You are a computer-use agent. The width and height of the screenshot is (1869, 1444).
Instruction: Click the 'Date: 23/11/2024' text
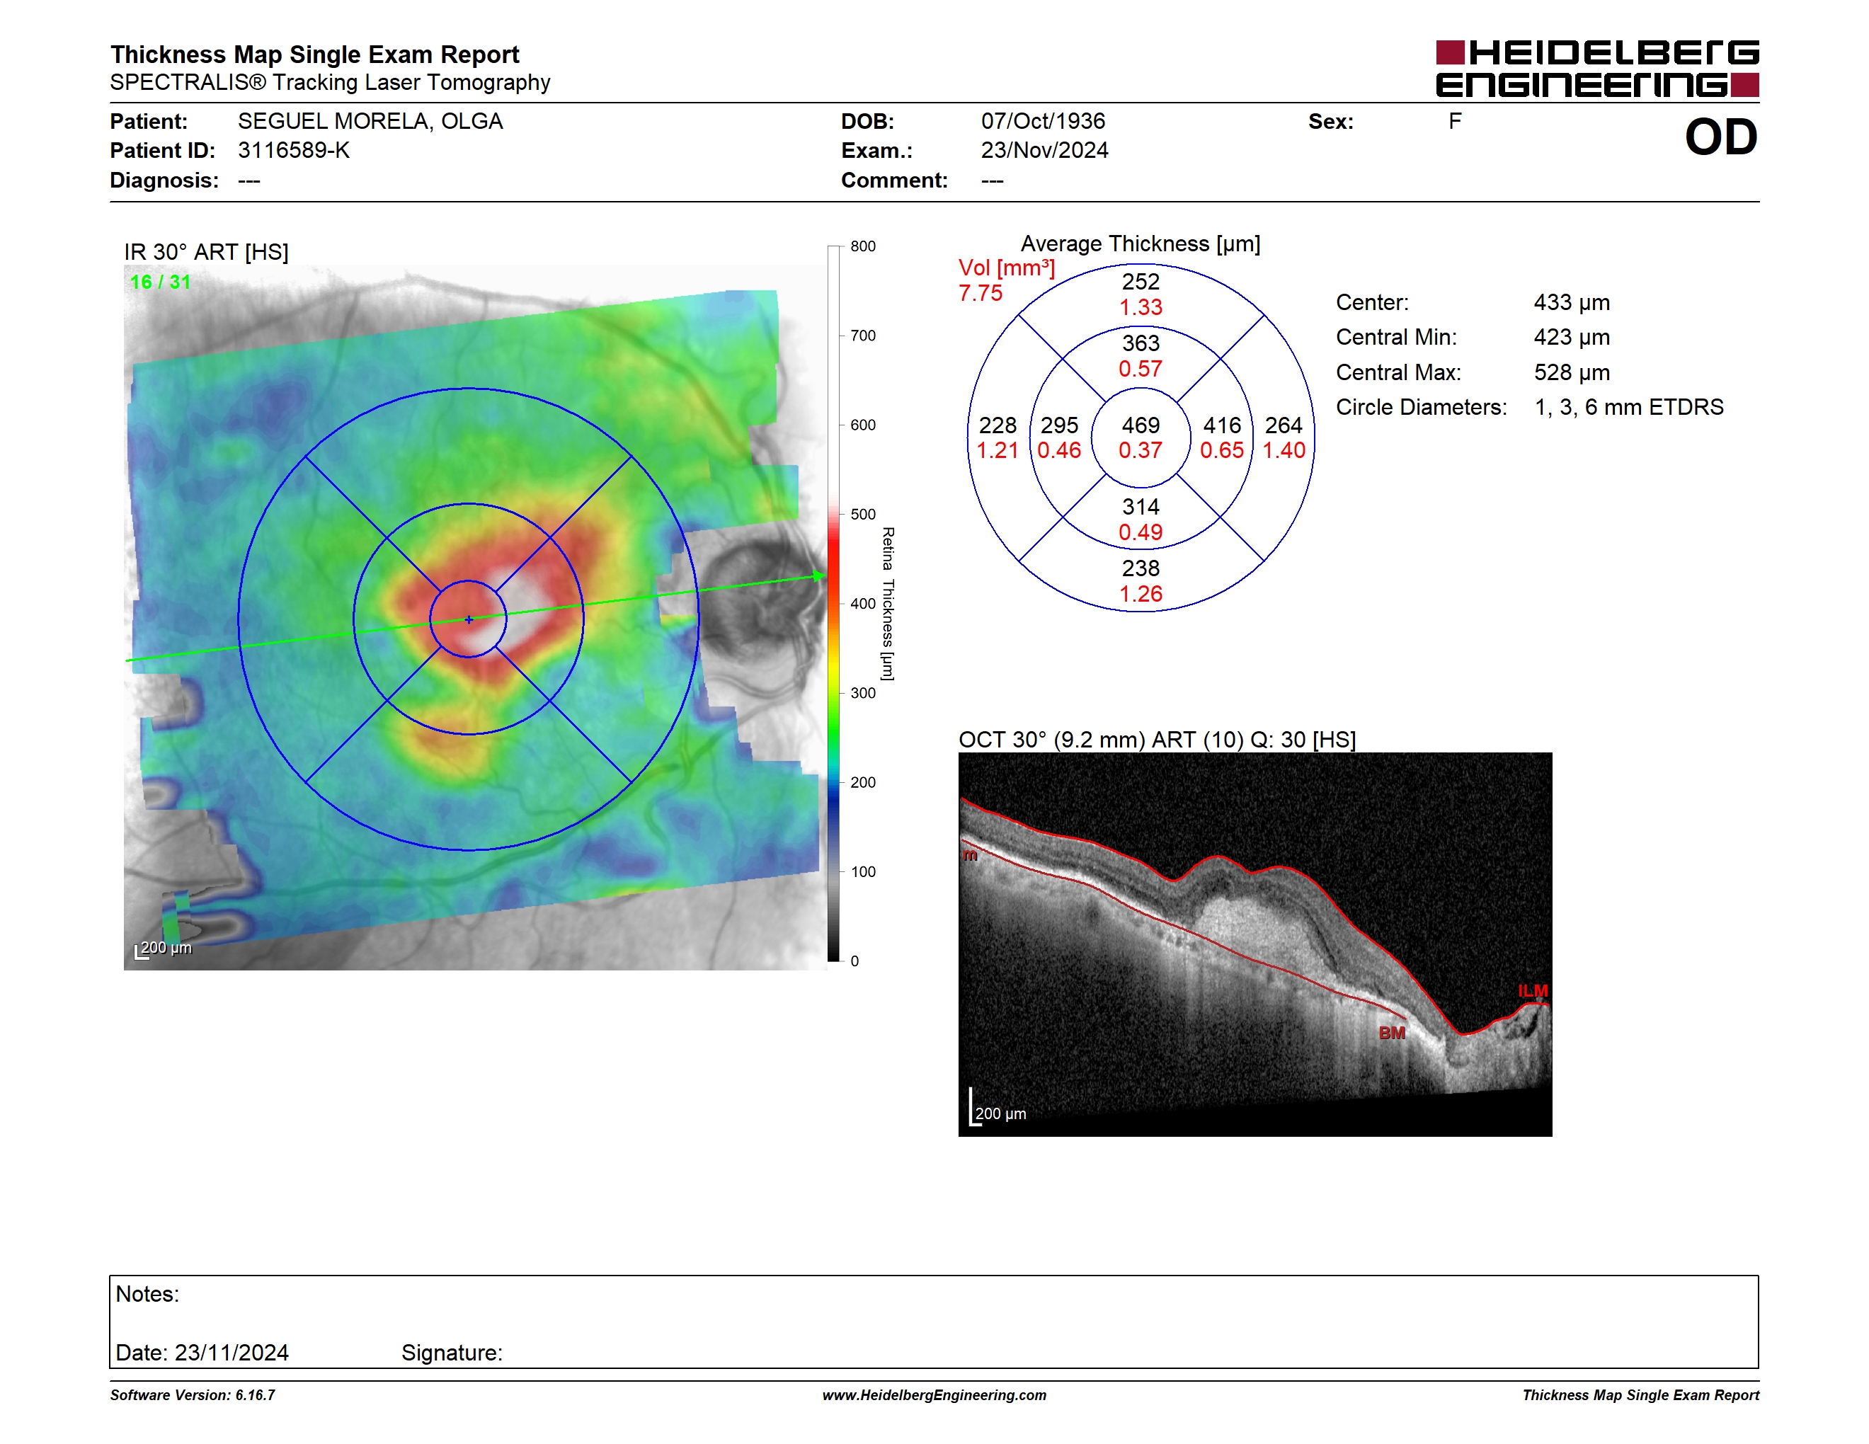pos(202,1353)
